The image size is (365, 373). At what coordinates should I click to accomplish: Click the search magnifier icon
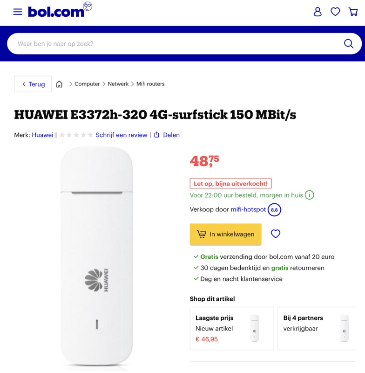tap(349, 44)
